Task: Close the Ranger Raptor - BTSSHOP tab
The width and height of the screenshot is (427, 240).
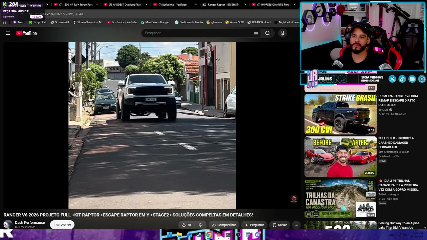Action: pos(245,5)
